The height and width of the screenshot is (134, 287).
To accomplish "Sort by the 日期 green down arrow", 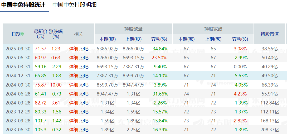I will pyautogui.click(x=22, y=34).
